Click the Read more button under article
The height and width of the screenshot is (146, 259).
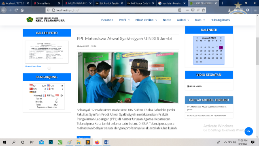tap(84, 137)
